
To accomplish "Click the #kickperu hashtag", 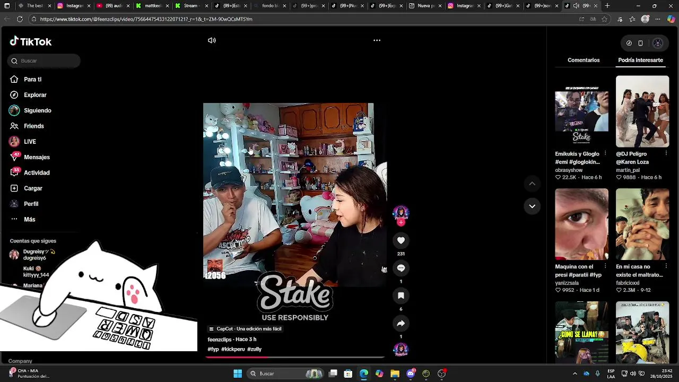I will coord(233,349).
